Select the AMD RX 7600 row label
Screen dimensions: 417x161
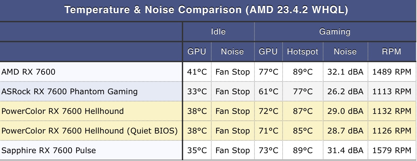point(28,72)
